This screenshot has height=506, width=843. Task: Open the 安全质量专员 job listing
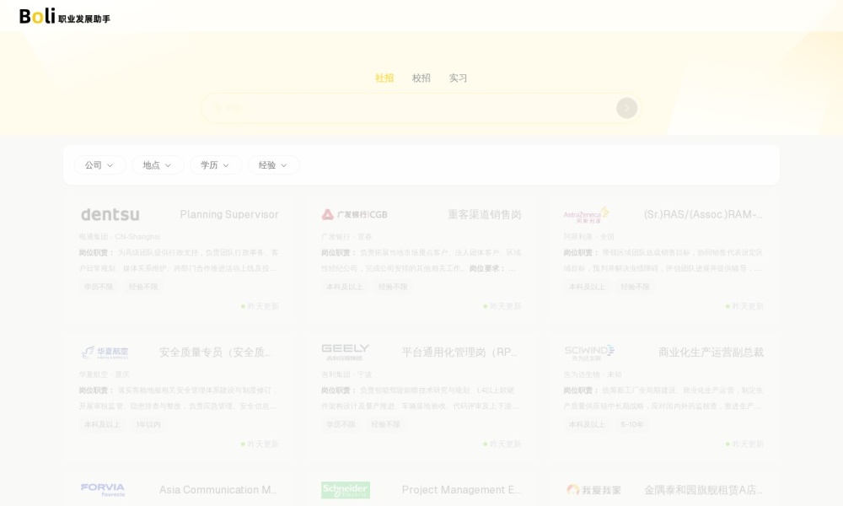(x=215, y=353)
